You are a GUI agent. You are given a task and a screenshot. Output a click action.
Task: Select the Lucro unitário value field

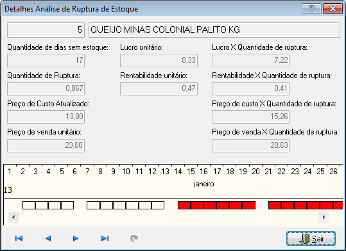click(x=159, y=61)
